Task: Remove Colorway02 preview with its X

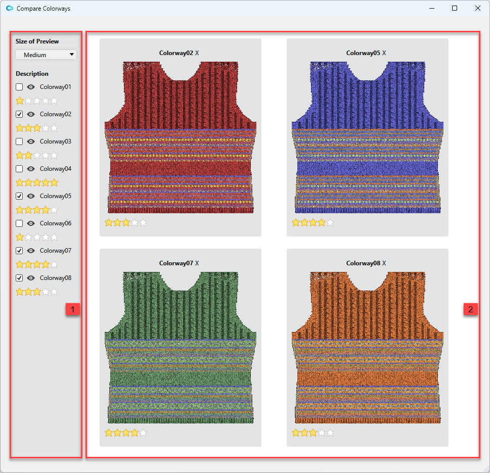Action: click(197, 53)
